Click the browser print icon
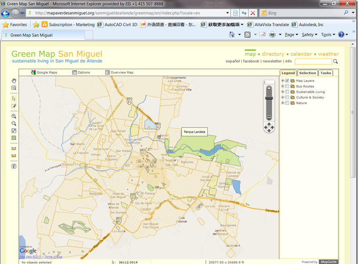The height and width of the screenshot is (264, 358). pyautogui.click(x=272, y=35)
